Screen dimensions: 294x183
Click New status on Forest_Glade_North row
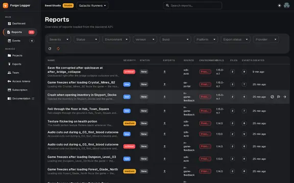click(144, 171)
